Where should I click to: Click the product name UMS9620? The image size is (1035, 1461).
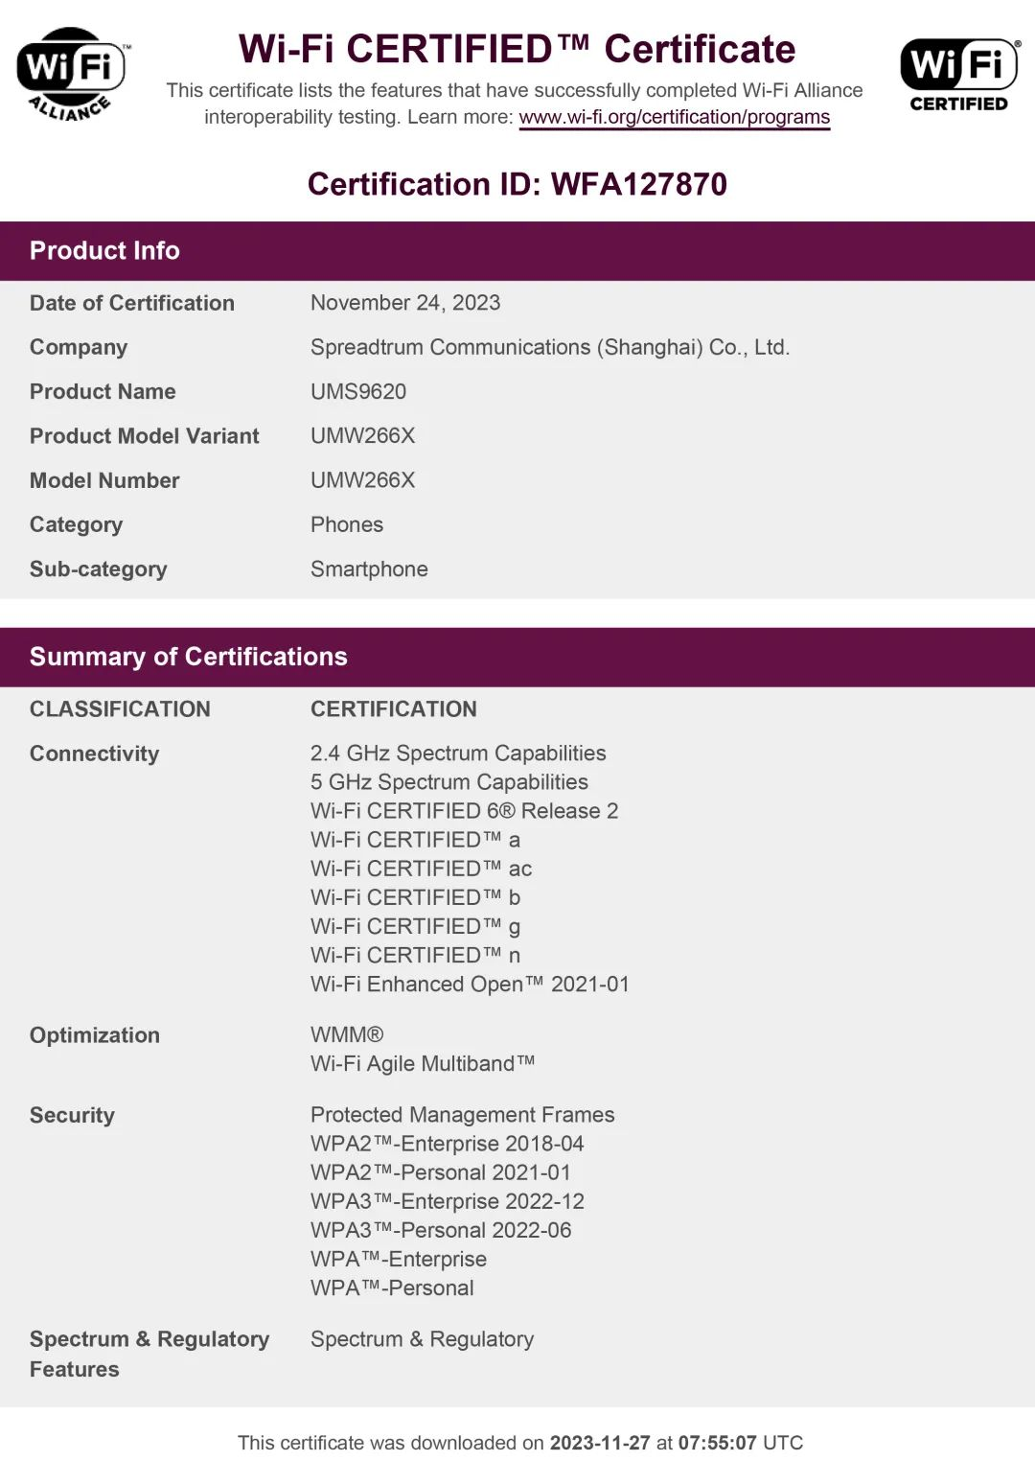coord(358,392)
